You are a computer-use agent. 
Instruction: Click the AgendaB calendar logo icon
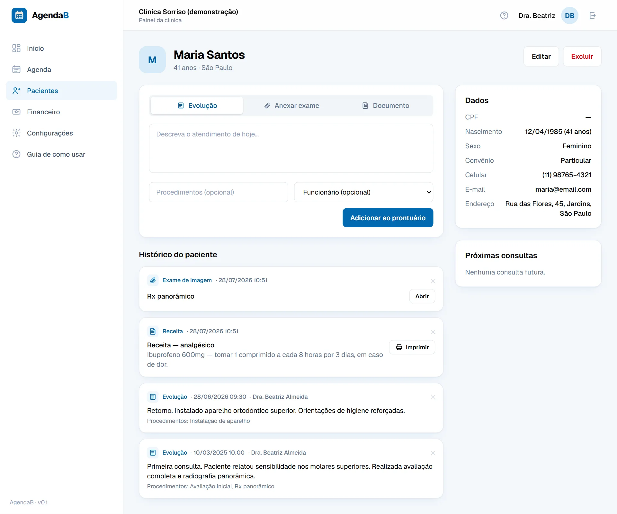(x=19, y=15)
